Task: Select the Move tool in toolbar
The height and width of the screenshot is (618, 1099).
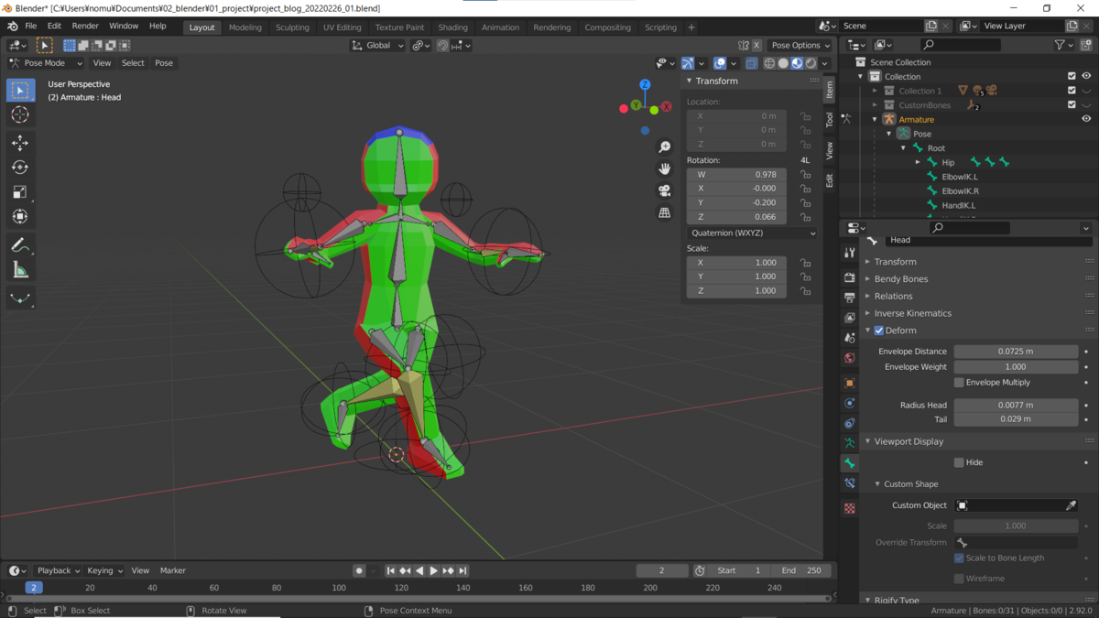Action: pyautogui.click(x=20, y=143)
